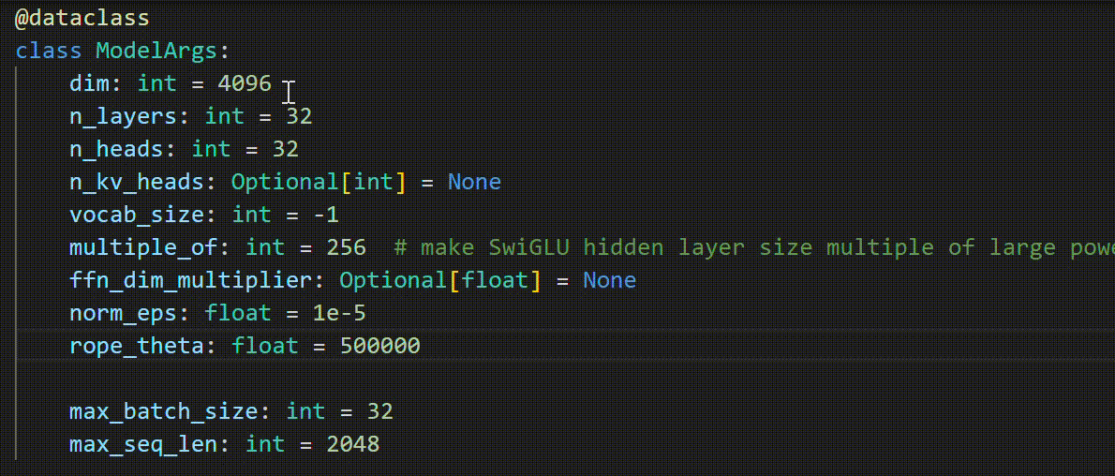
Task: Place cursor on dim value 4096
Action: pyautogui.click(x=245, y=84)
